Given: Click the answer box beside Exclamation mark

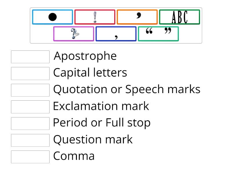Looking at the screenshot, I should tap(30, 107).
